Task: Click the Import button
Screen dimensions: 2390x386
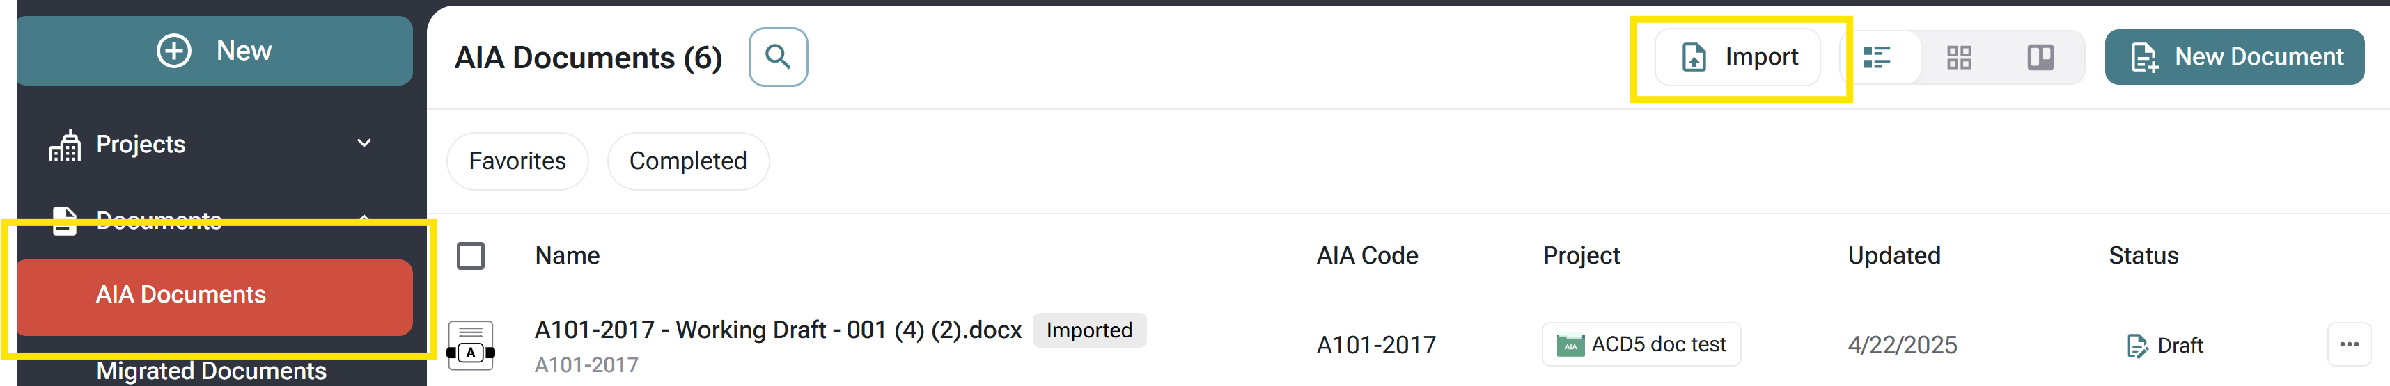Action: 1737,58
